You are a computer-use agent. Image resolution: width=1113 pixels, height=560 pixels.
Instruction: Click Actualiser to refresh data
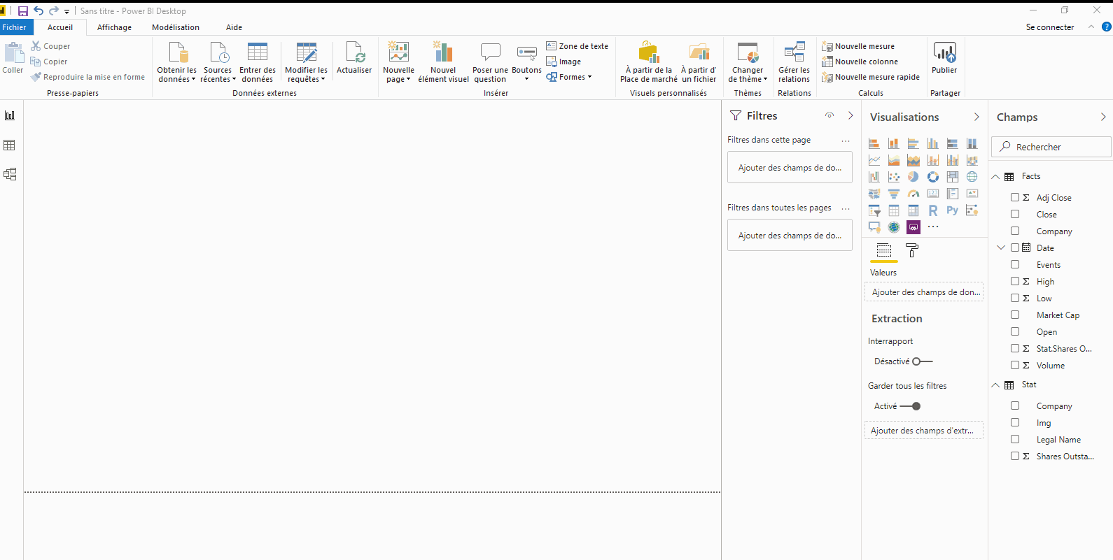point(354,58)
